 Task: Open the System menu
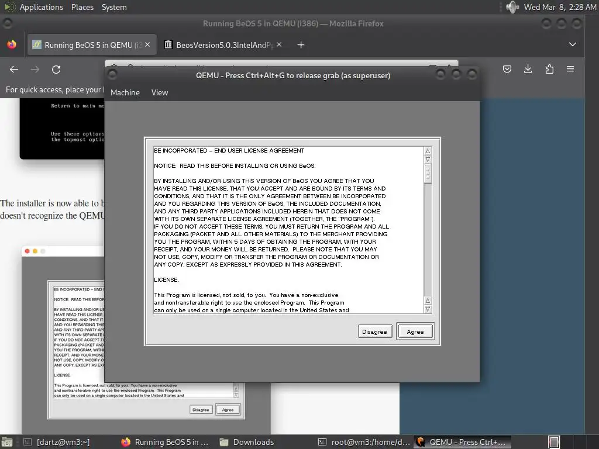pyautogui.click(x=114, y=7)
